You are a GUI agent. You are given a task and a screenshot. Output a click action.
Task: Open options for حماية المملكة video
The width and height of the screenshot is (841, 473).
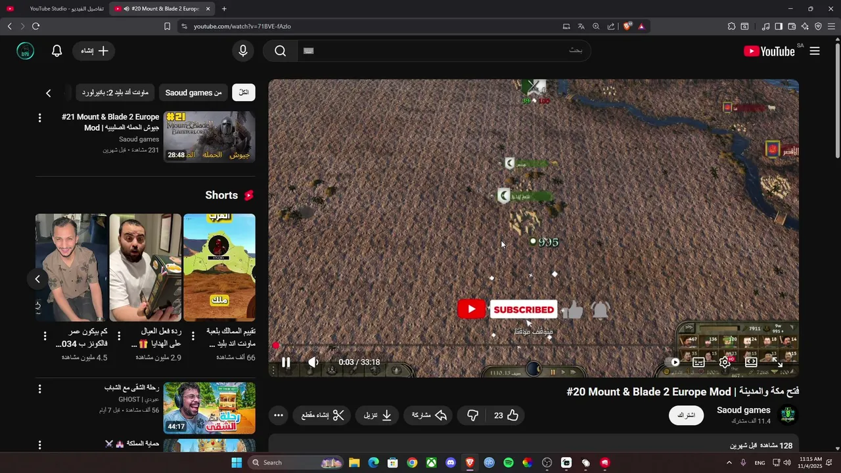click(x=39, y=445)
